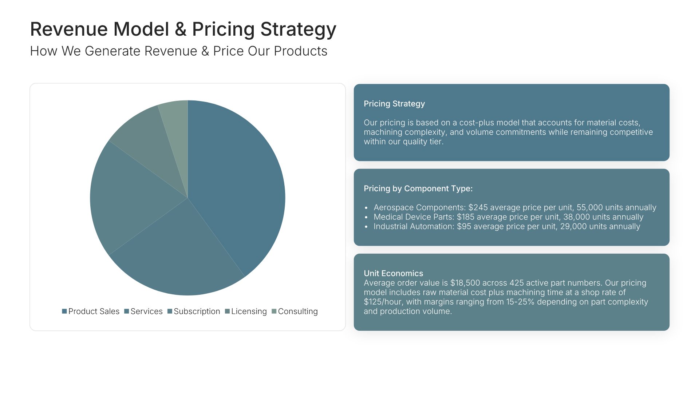Click the cost-plus model description paragraph
Screen dimensions: 699x393
[x=508, y=132]
